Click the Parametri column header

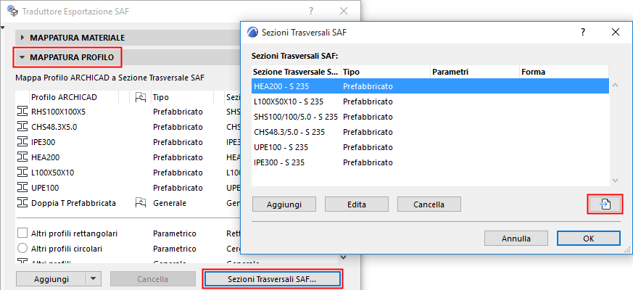click(475, 72)
